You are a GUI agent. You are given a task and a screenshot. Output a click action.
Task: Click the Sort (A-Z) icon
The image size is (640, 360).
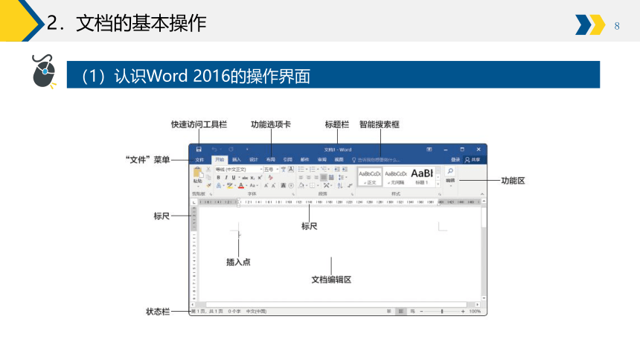pos(339,185)
